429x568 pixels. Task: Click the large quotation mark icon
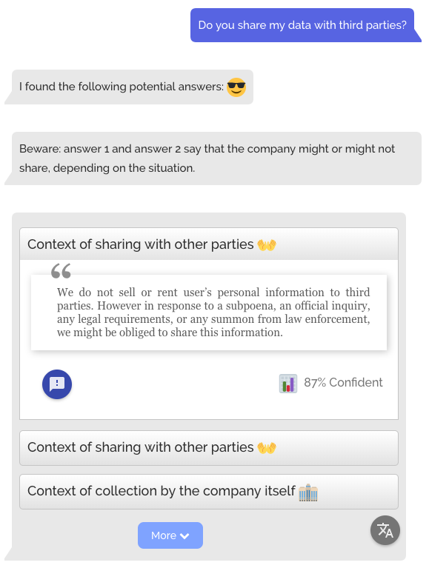coord(61,270)
